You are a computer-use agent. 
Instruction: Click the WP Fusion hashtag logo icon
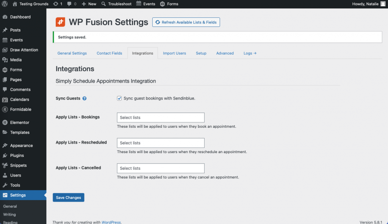[60, 22]
